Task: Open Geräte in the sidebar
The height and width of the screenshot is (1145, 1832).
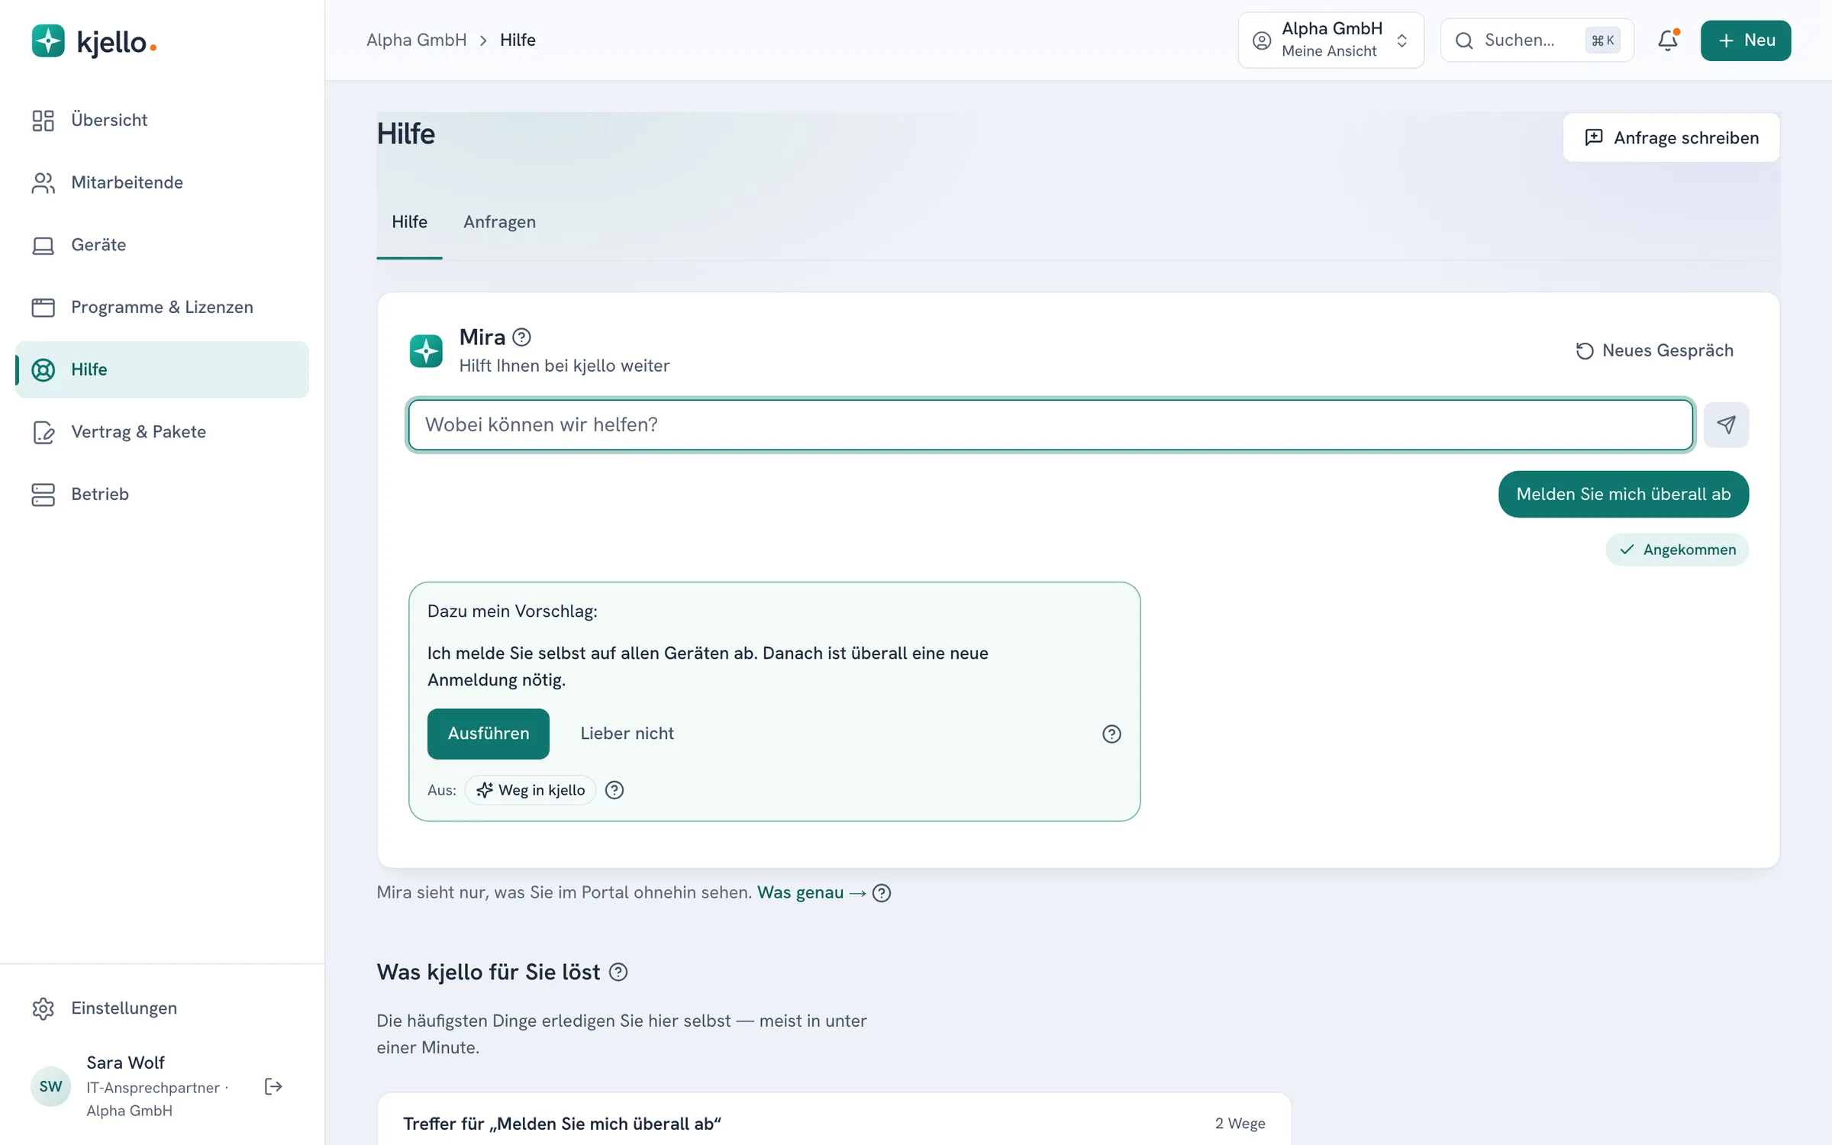Action: coord(162,245)
